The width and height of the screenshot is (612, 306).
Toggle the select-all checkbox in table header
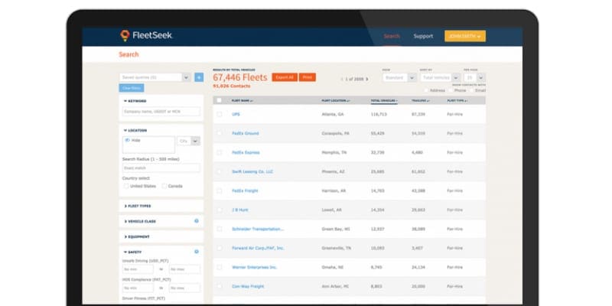pos(219,100)
